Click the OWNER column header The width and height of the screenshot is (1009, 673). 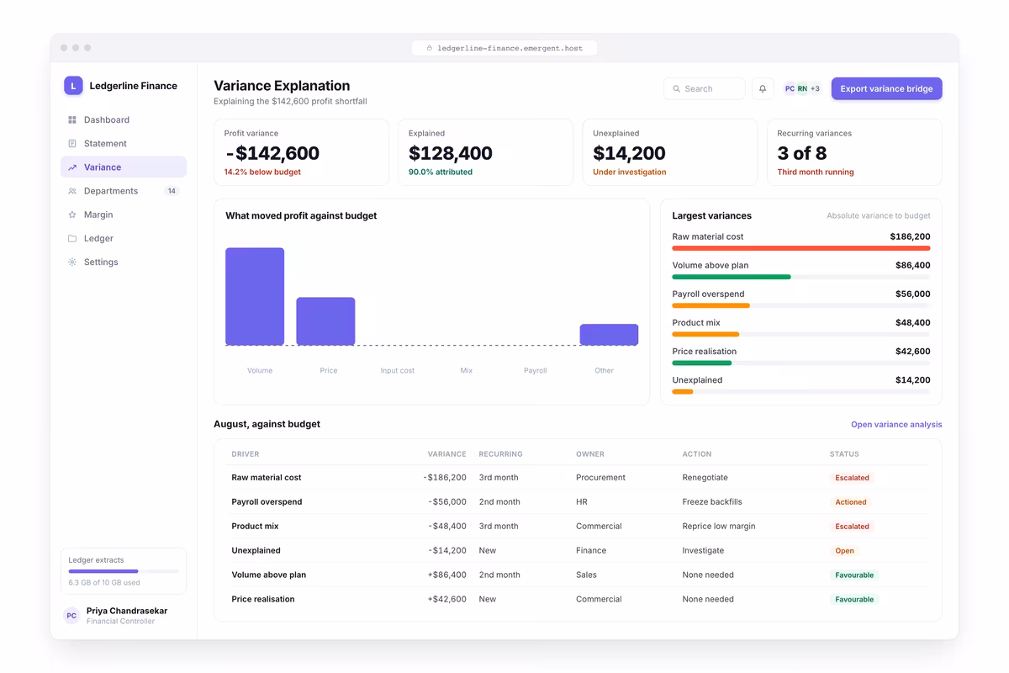tap(590, 454)
